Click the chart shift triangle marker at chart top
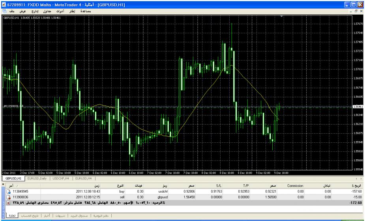 click(x=282, y=16)
